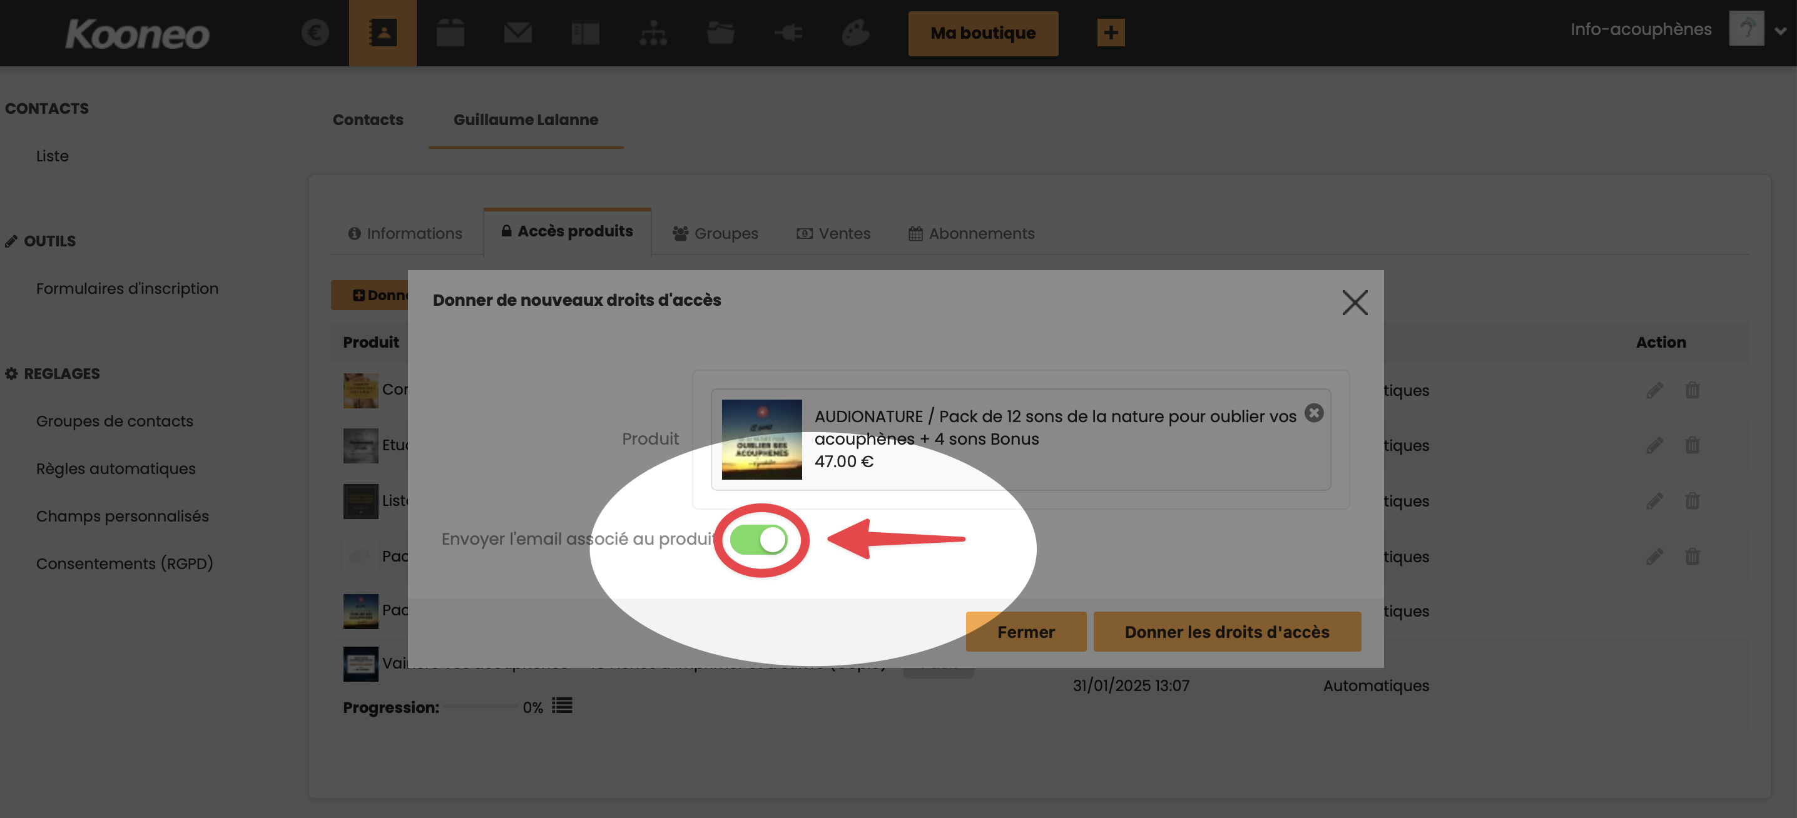This screenshot has width=1797, height=818.
Task: Remove the AUDIONATURE product from selection
Action: click(x=1313, y=413)
